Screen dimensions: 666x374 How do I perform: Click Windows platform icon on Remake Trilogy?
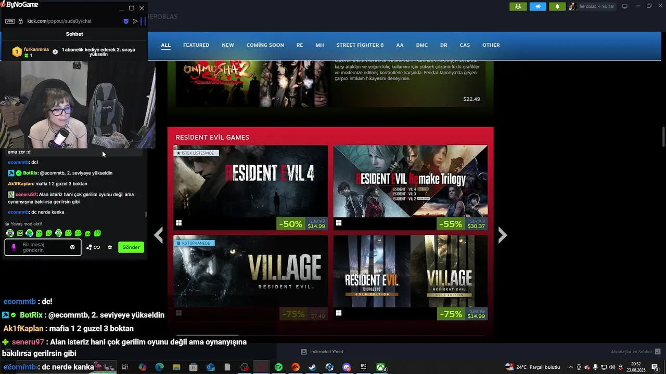[x=339, y=223]
